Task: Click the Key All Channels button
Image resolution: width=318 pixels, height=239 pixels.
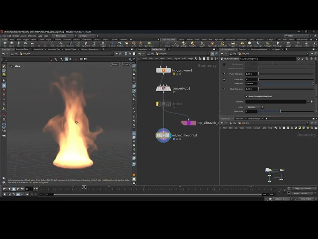Action: pyautogui.click(x=304, y=194)
